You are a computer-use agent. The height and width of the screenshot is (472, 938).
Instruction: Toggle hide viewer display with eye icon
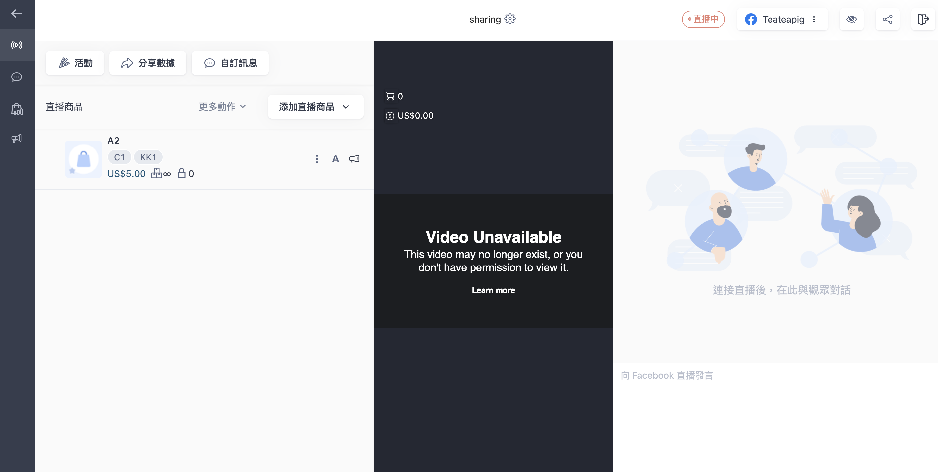[852, 19]
